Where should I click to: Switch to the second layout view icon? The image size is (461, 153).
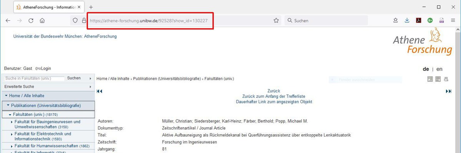[438, 79]
